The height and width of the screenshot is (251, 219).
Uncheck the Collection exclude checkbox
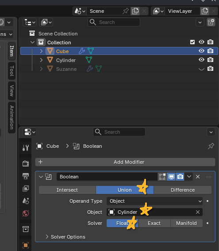[192, 42]
